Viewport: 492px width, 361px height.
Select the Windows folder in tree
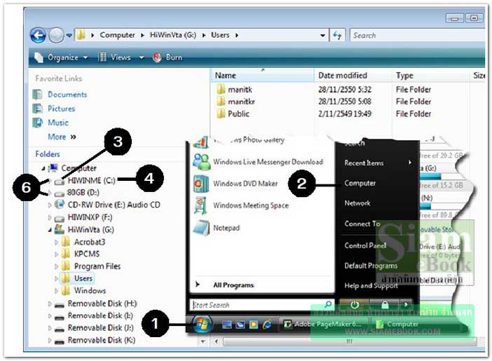tap(90, 290)
